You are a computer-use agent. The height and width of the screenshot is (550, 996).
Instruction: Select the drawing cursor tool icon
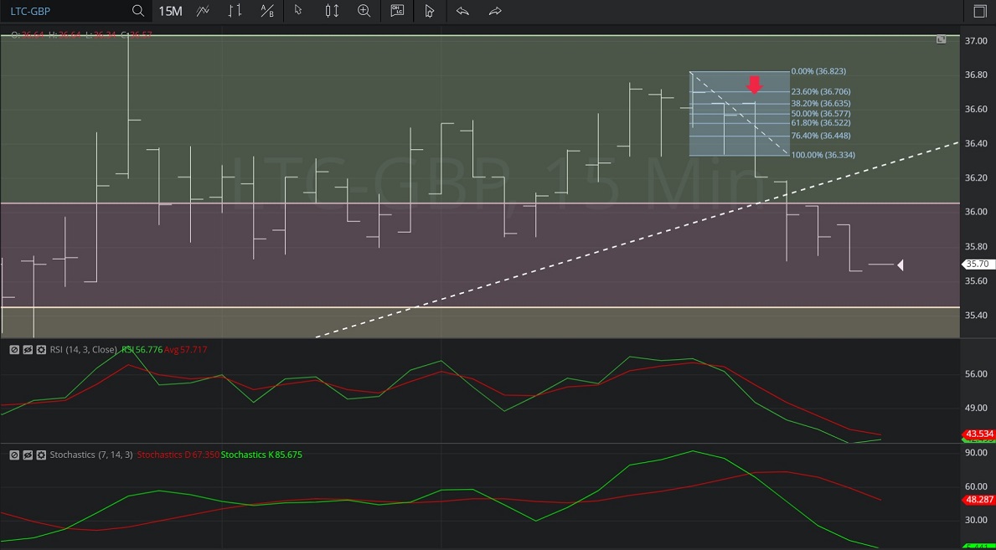tap(430, 11)
